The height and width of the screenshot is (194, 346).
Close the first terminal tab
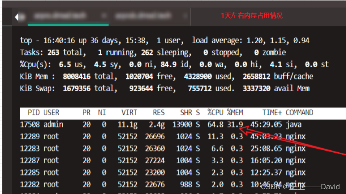pos(105,16)
